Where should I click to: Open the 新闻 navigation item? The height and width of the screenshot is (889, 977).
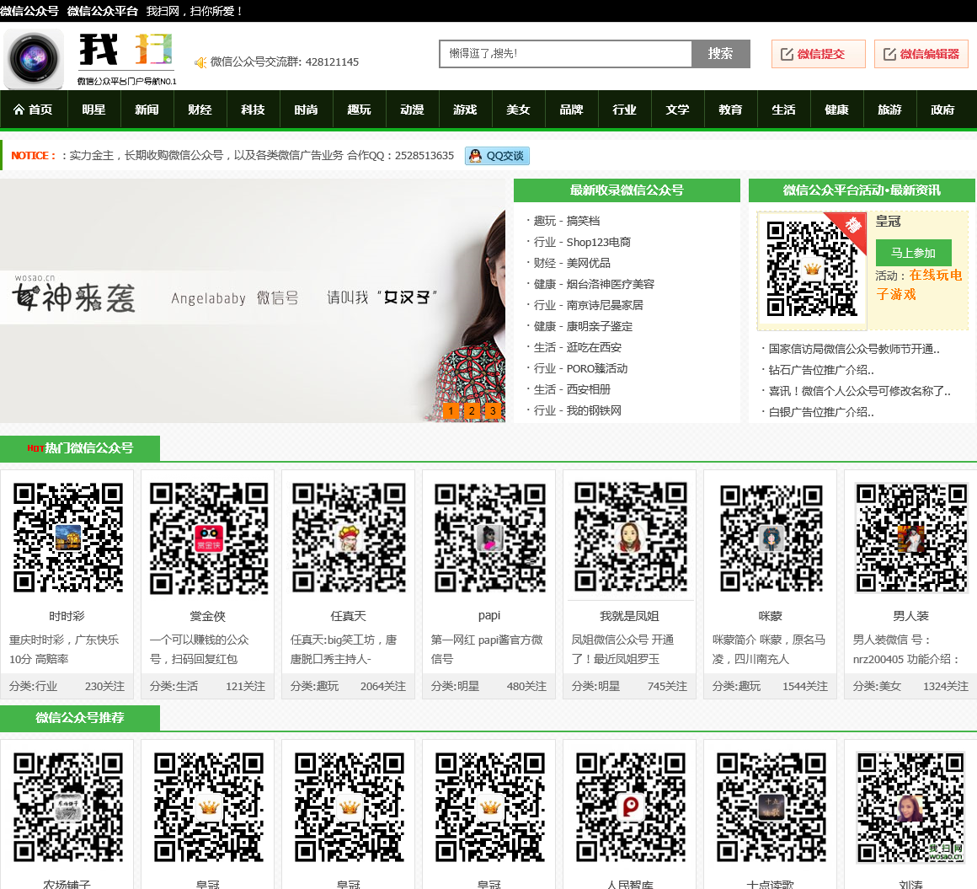pos(147,110)
